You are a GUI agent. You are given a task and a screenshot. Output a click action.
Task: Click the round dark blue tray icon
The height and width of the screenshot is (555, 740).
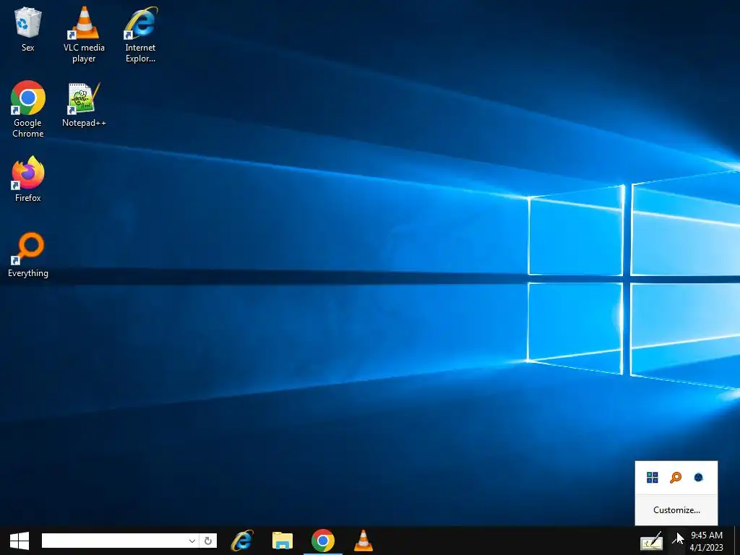click(699, 478)
